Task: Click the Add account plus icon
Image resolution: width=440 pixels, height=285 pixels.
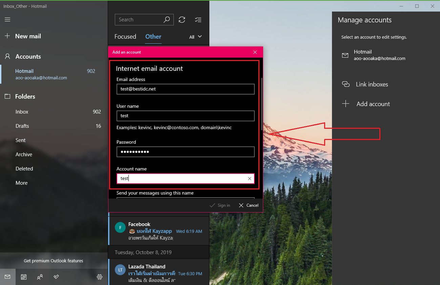Action: (345, 104)
